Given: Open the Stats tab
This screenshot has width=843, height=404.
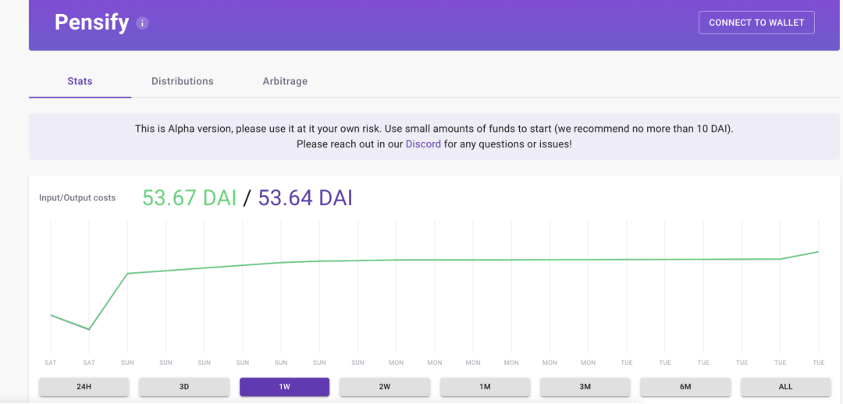Looking at the screenshot, I should tap(80, 82).
